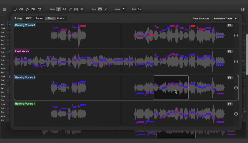Sort tracks by DAW order

(29, 18)
